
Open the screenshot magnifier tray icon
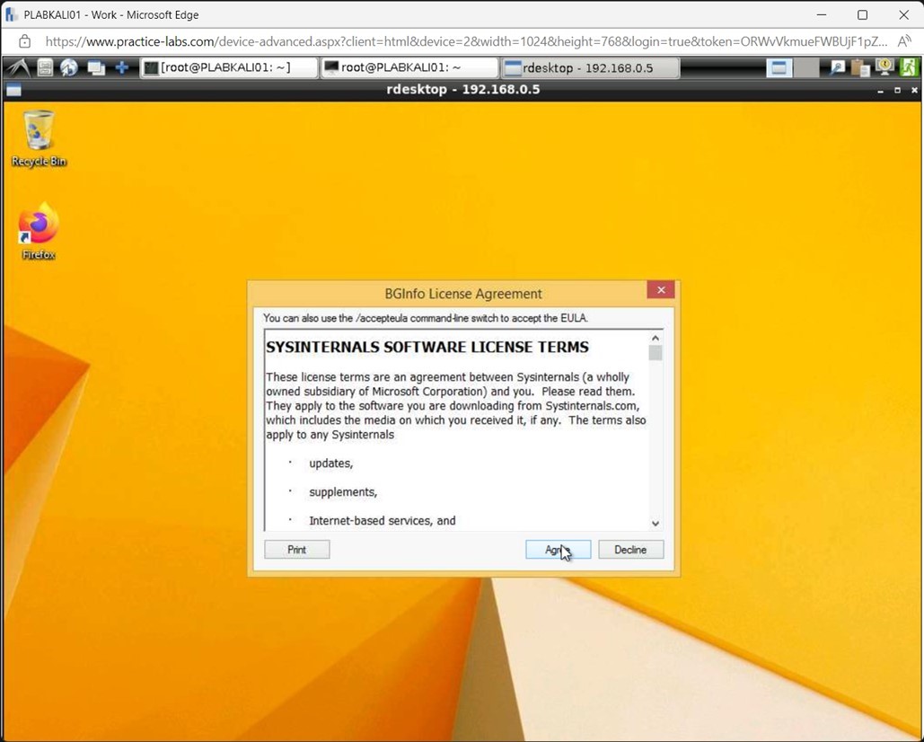pos(838,66)
